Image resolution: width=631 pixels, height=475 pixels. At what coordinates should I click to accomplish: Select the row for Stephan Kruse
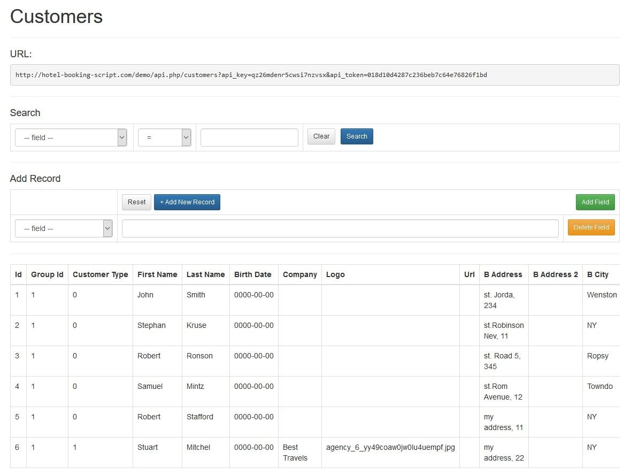tap(151, 325)
